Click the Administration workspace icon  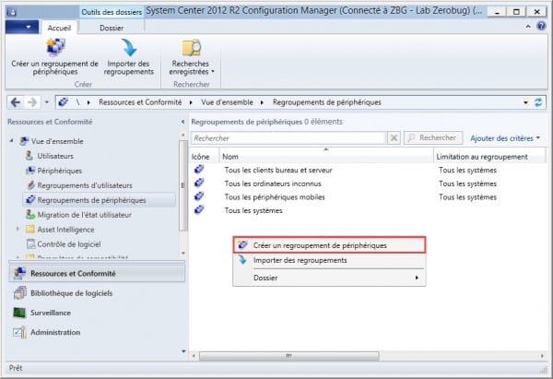19,332
